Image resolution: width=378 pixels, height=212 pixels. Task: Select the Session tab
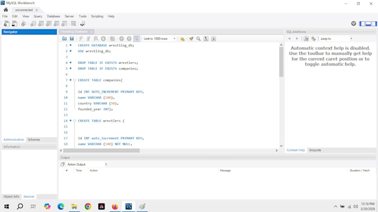coord(29,196)
